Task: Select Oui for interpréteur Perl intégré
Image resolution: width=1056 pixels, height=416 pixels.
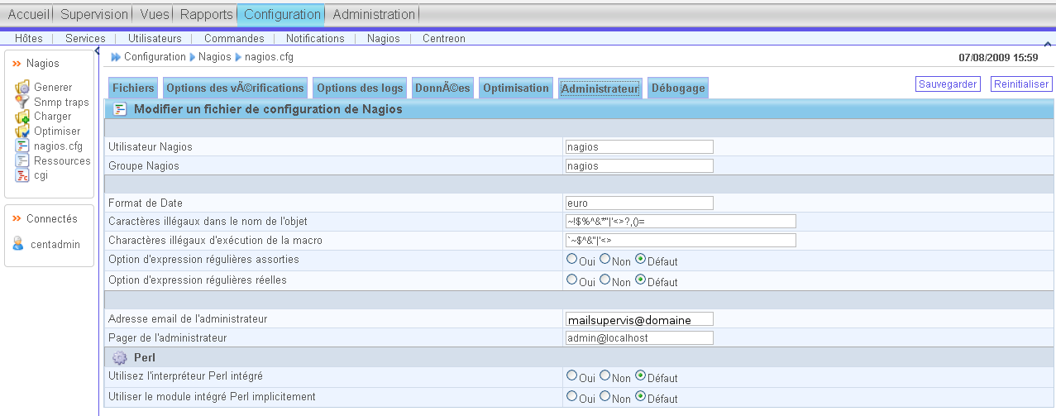Action: click(x=571, y=375)
